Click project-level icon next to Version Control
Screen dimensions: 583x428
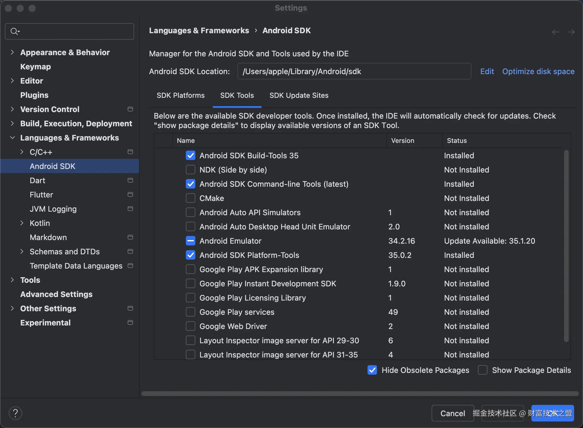click(x=130, y=109)
